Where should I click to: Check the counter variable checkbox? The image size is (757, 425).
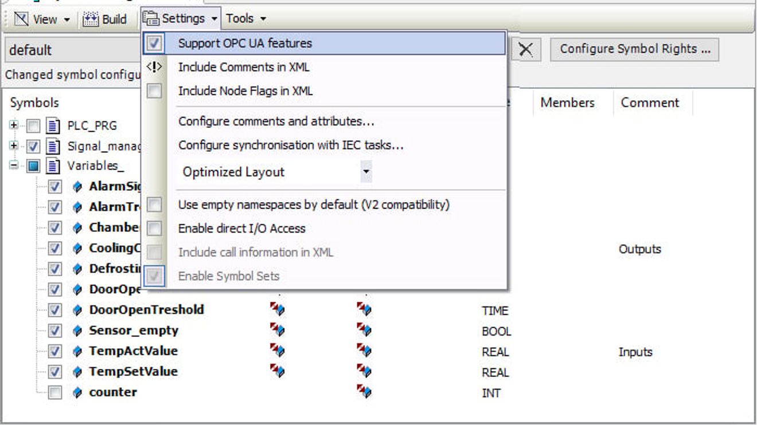coord(55,393)
